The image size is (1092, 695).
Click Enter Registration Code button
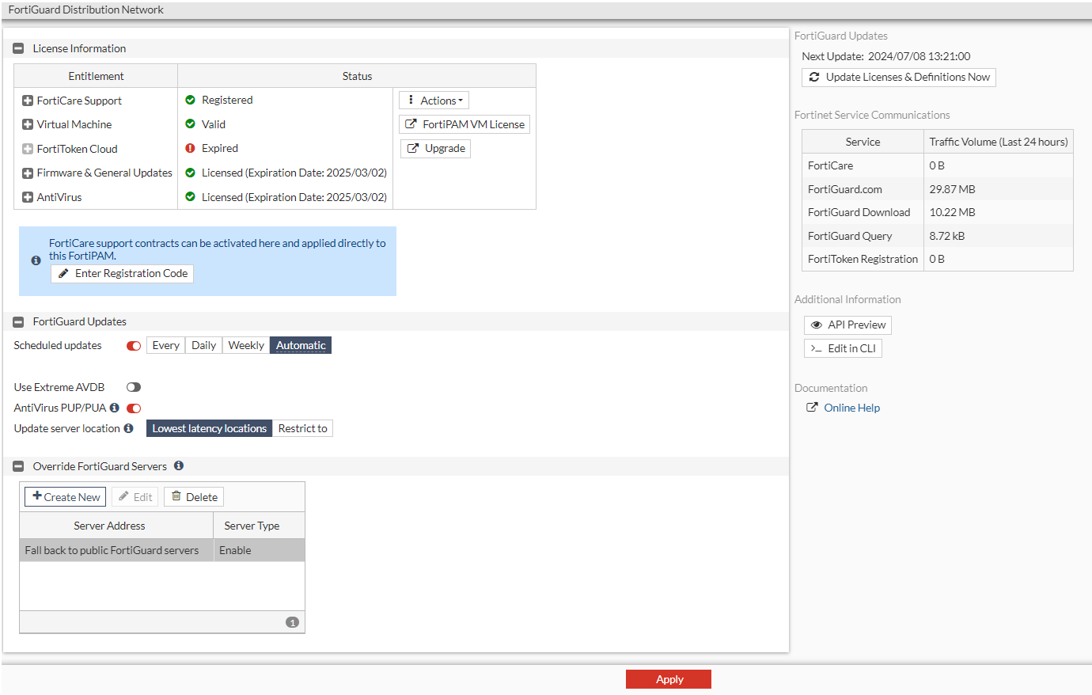123,273
